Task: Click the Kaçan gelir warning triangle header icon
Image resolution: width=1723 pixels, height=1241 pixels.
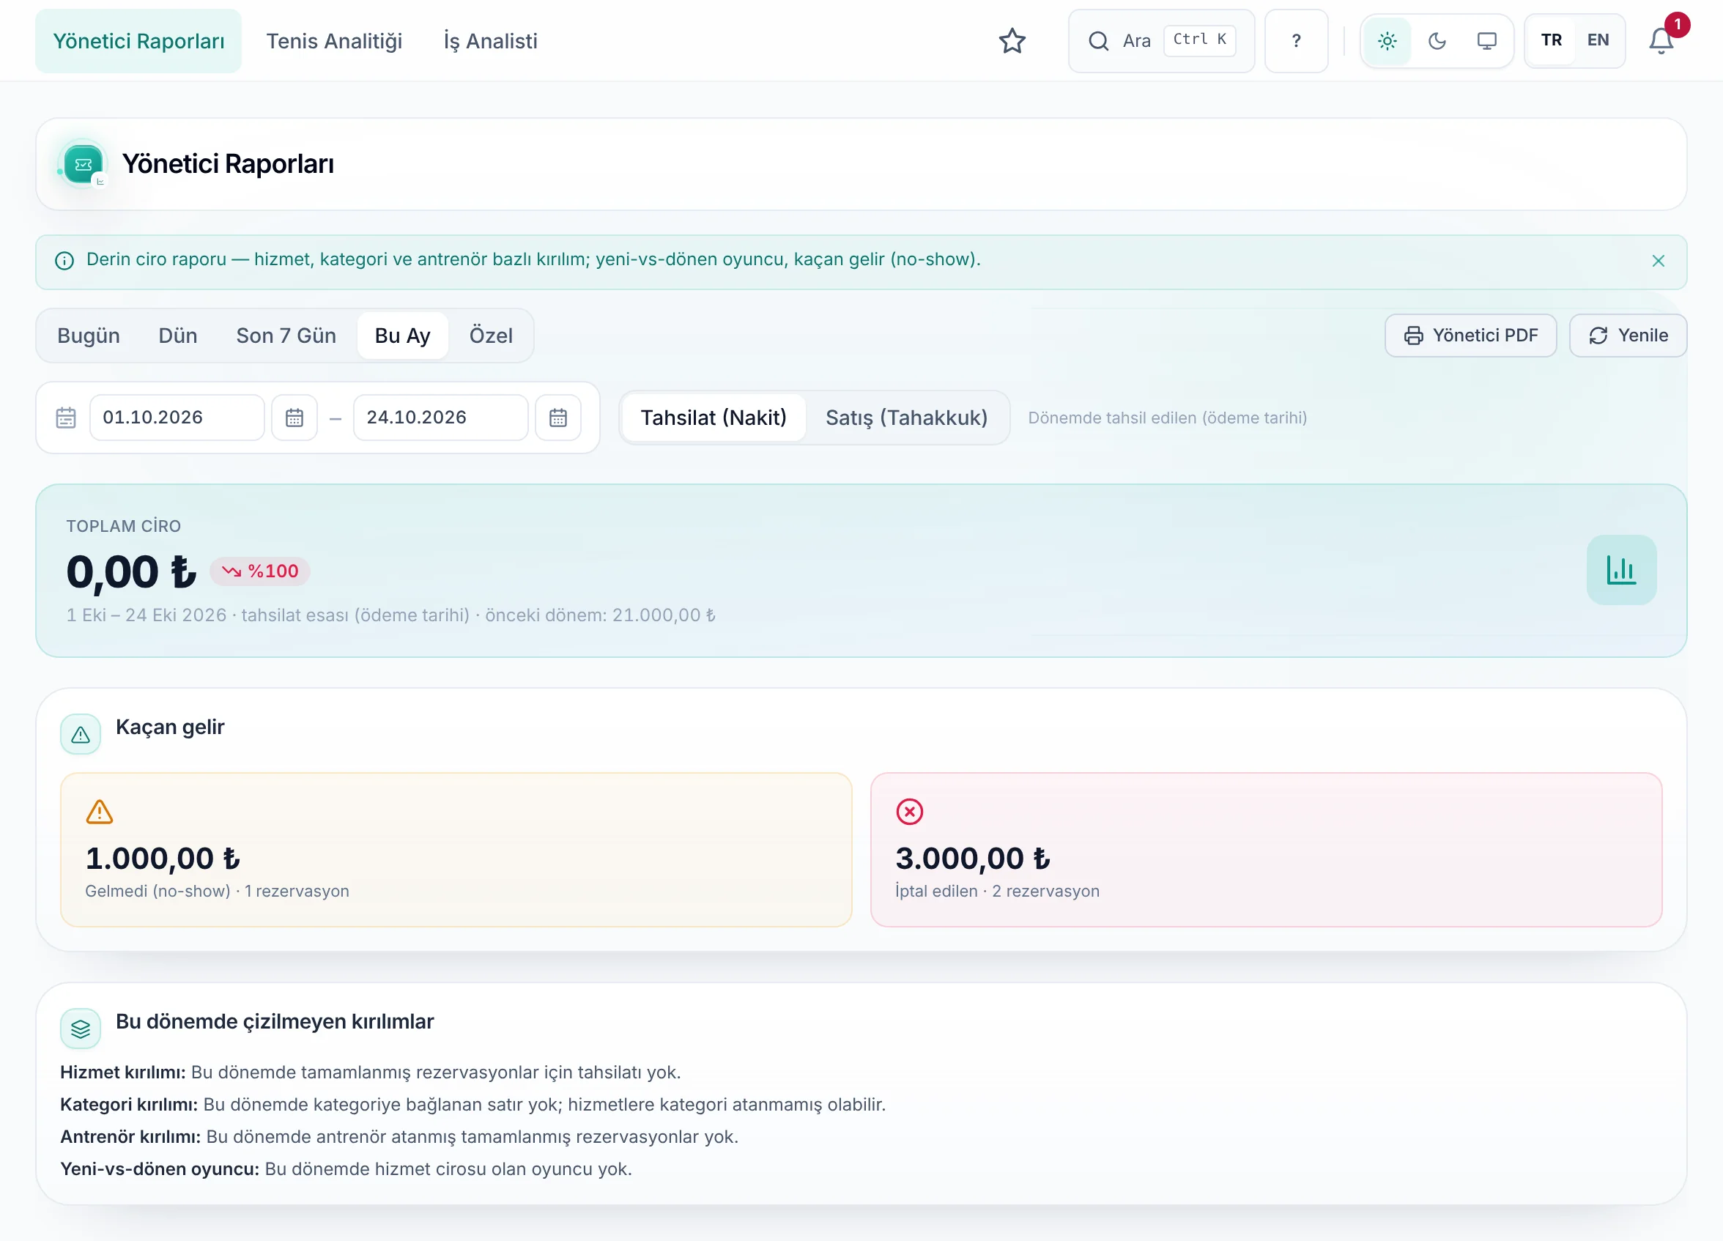Action: tap(81, 735)
